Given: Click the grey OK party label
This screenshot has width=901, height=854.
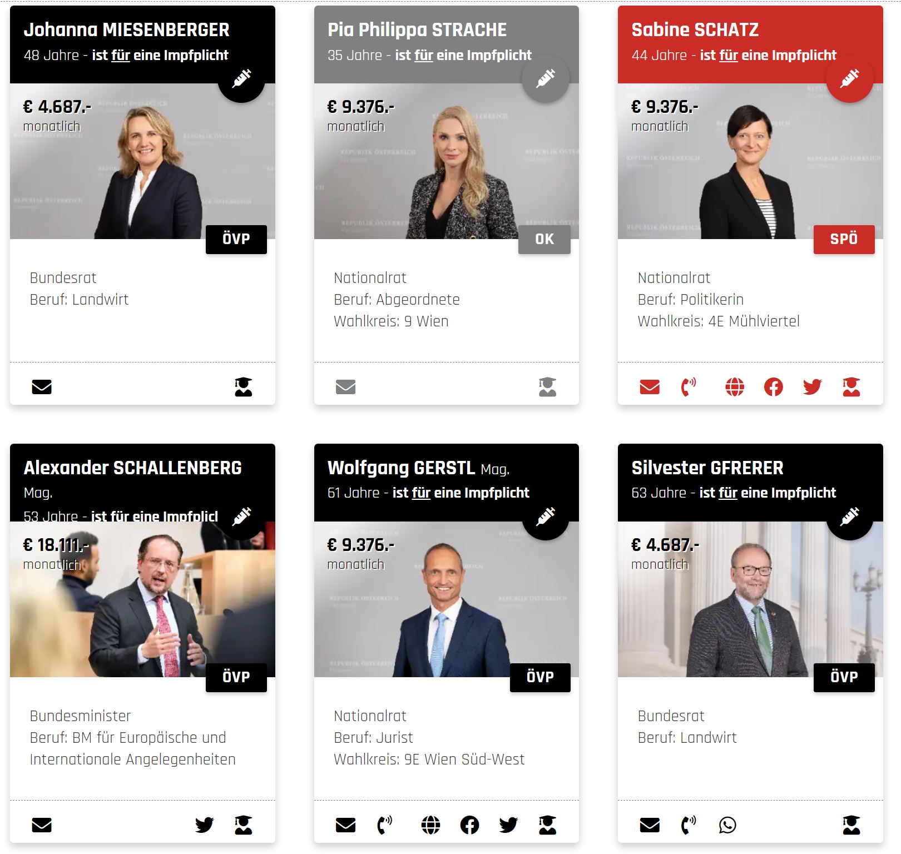Looking at the screenshot, I should [544, 239].
